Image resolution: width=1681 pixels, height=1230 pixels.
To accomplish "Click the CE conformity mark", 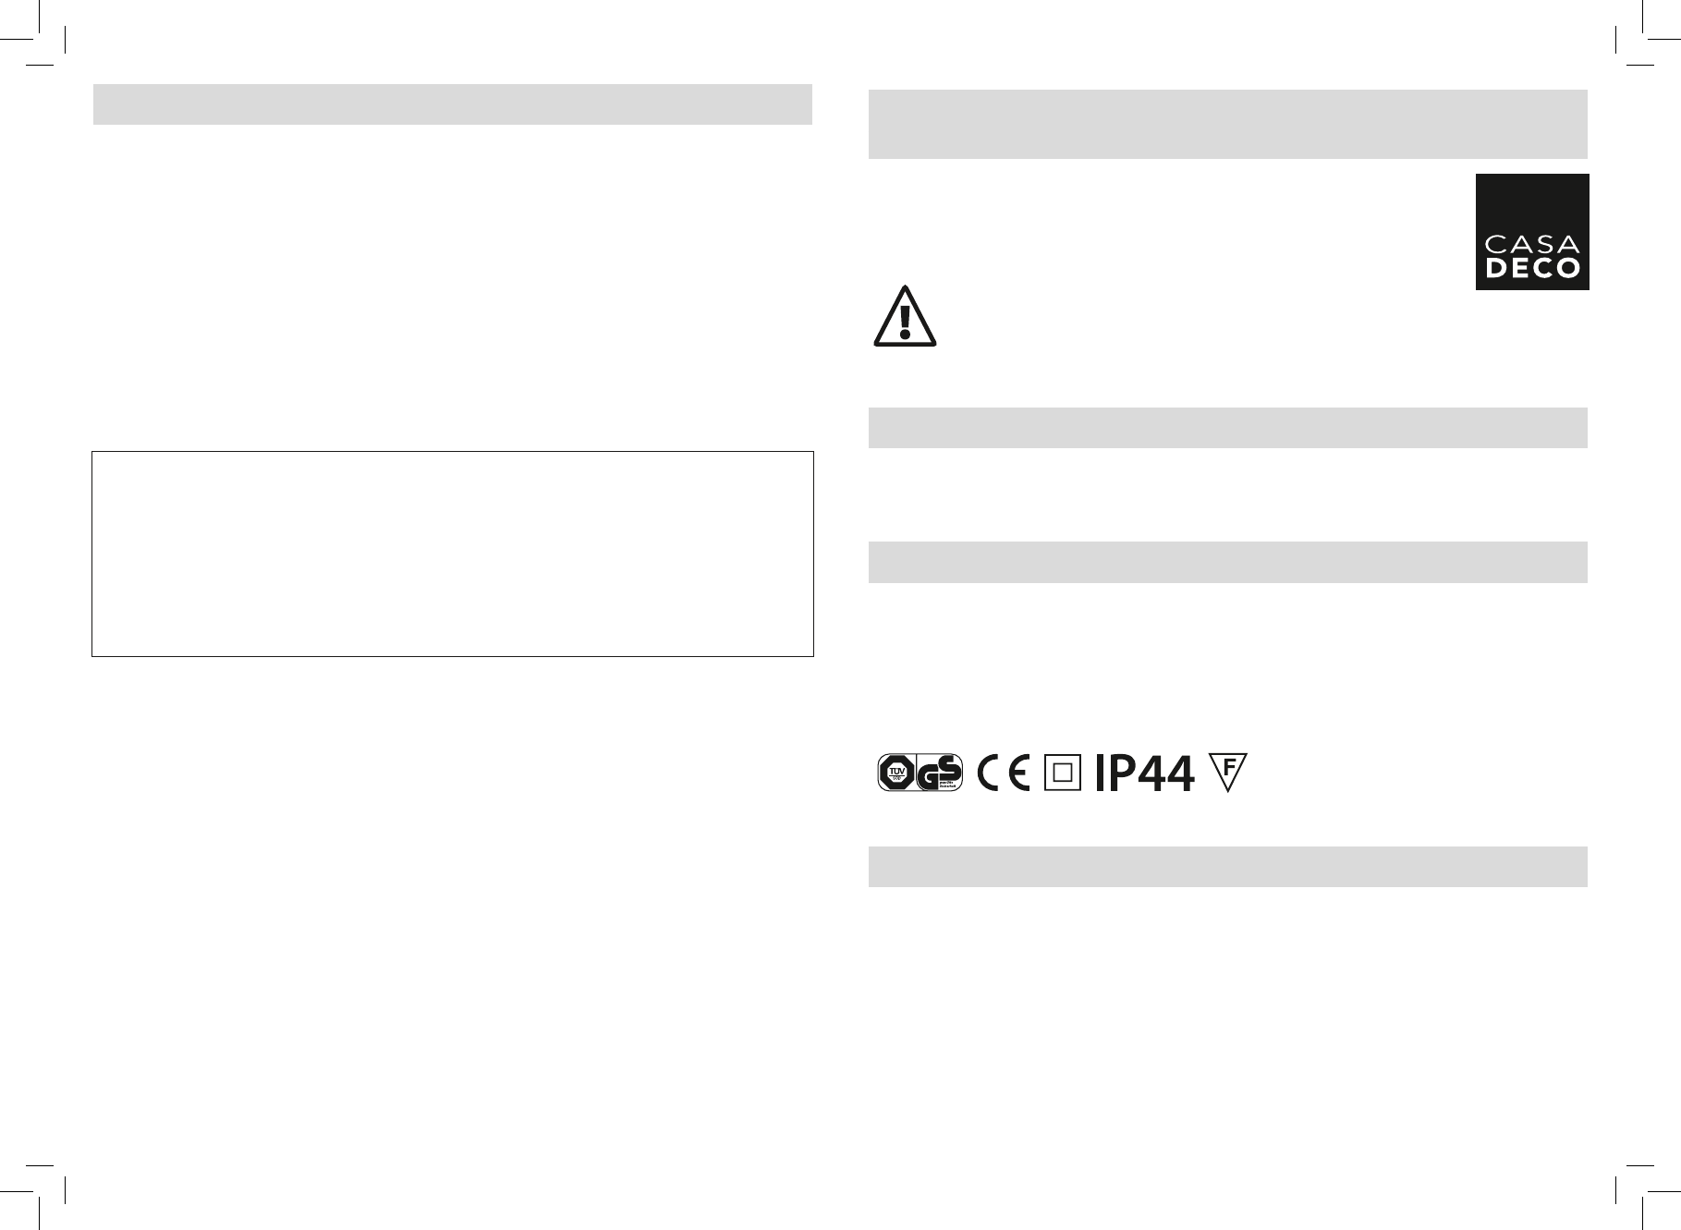I will pos(1005,773).
